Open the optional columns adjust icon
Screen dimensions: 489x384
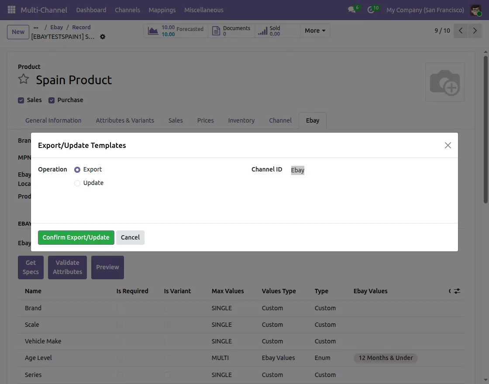457,291
